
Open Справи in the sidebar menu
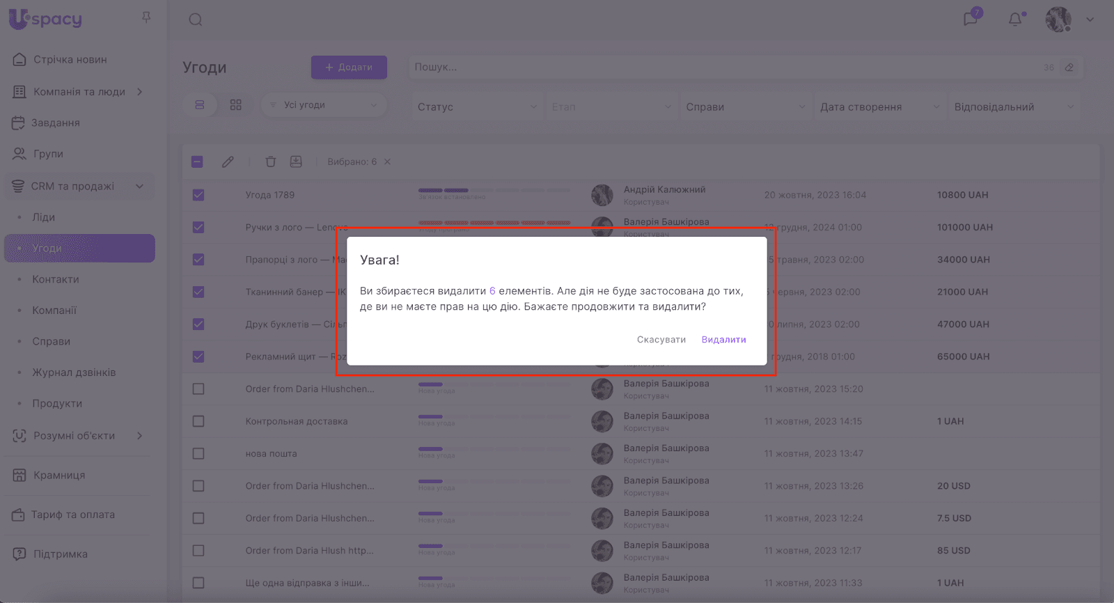pos(52,341)
